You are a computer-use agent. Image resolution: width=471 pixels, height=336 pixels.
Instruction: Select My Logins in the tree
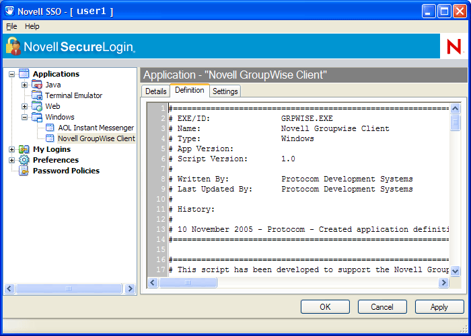click(x=52, y=149)
